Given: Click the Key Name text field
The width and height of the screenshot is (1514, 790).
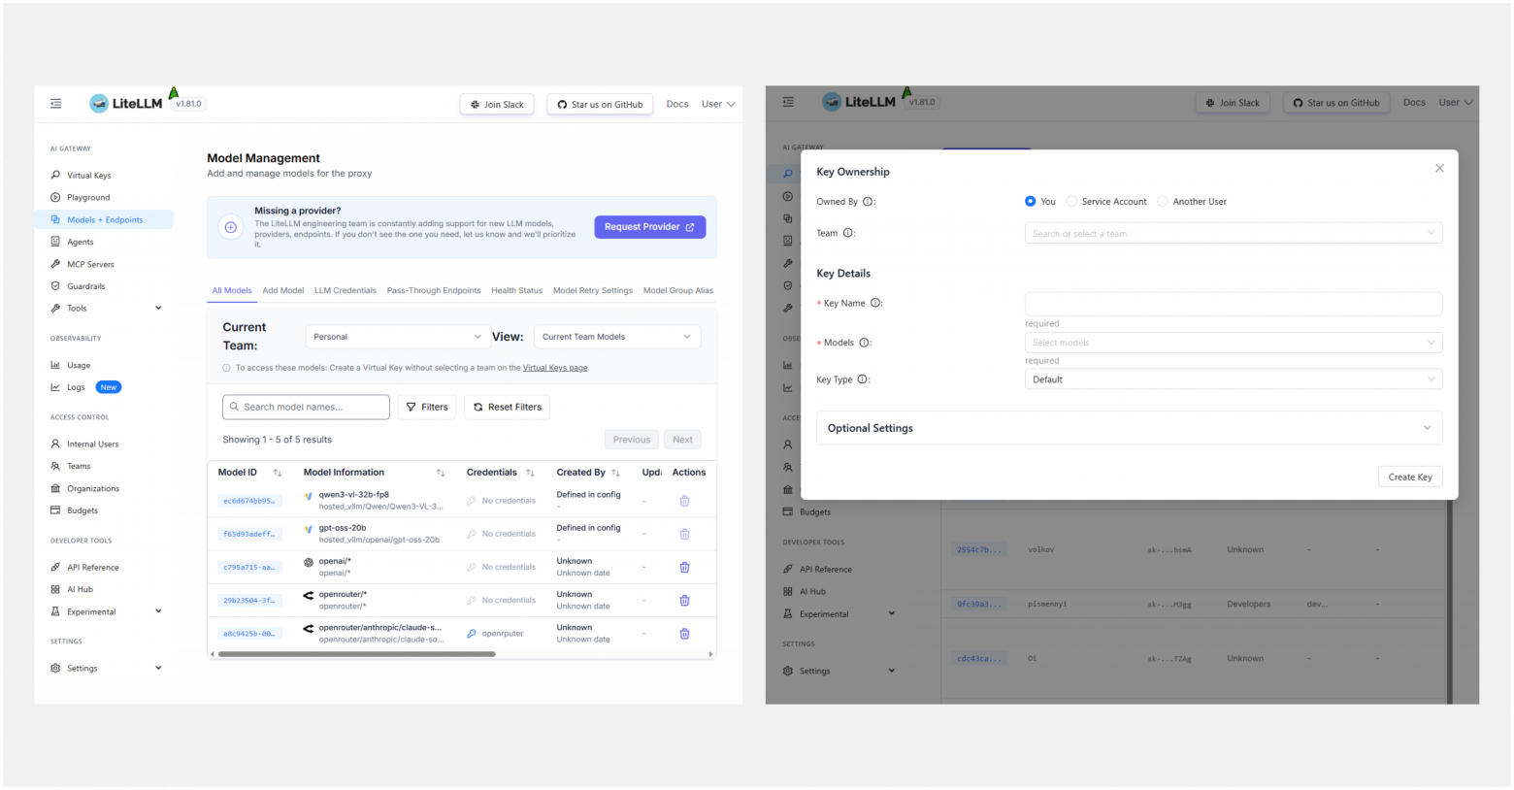Looking at the screenshot, I should [1234, 304].
